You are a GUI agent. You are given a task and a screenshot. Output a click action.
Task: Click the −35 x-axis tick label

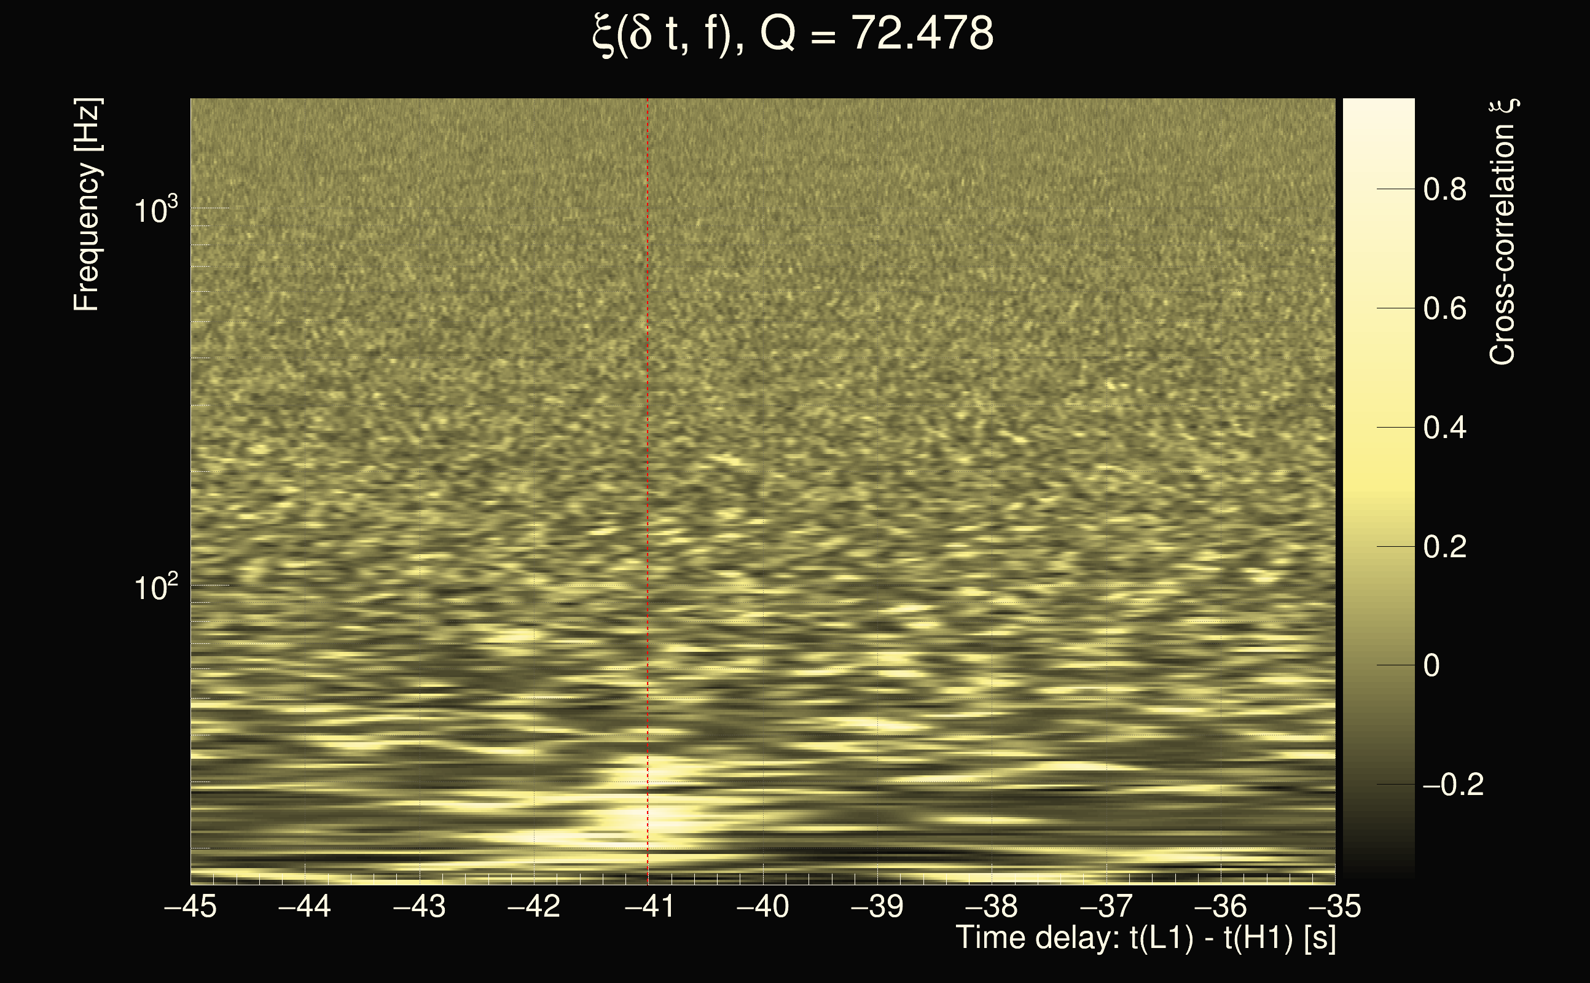point(1334,906)
